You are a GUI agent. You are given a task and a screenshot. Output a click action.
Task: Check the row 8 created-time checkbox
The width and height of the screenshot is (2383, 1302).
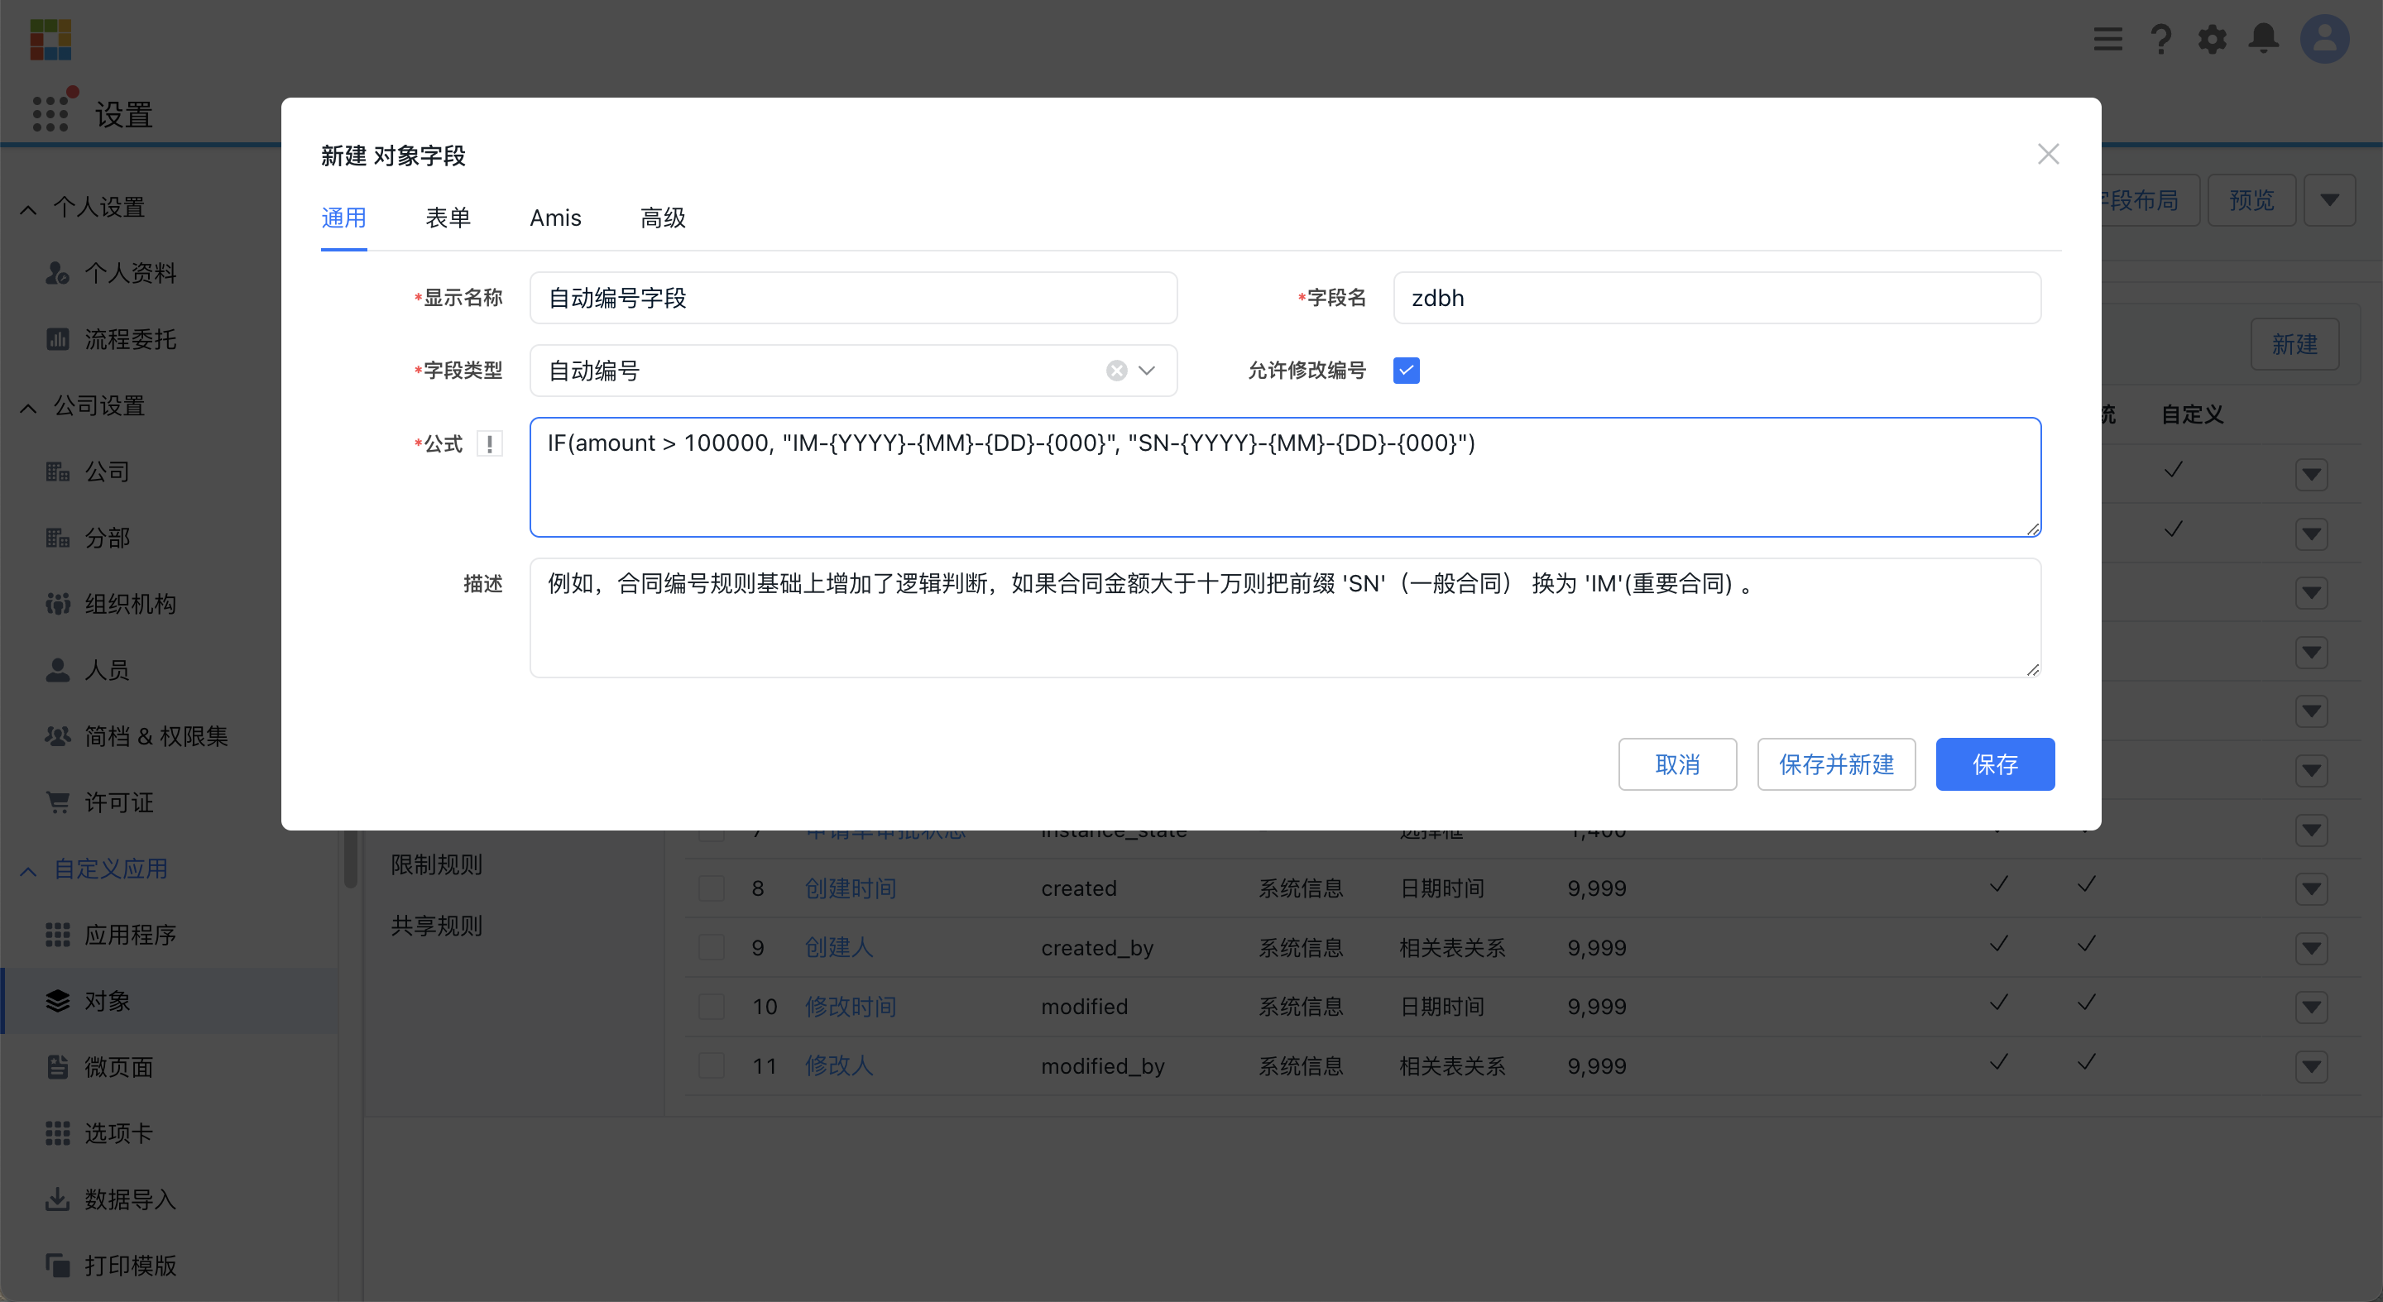click(x=712, y=888)
